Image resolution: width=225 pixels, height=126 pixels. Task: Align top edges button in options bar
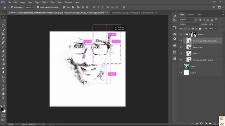tap(64, 7)
